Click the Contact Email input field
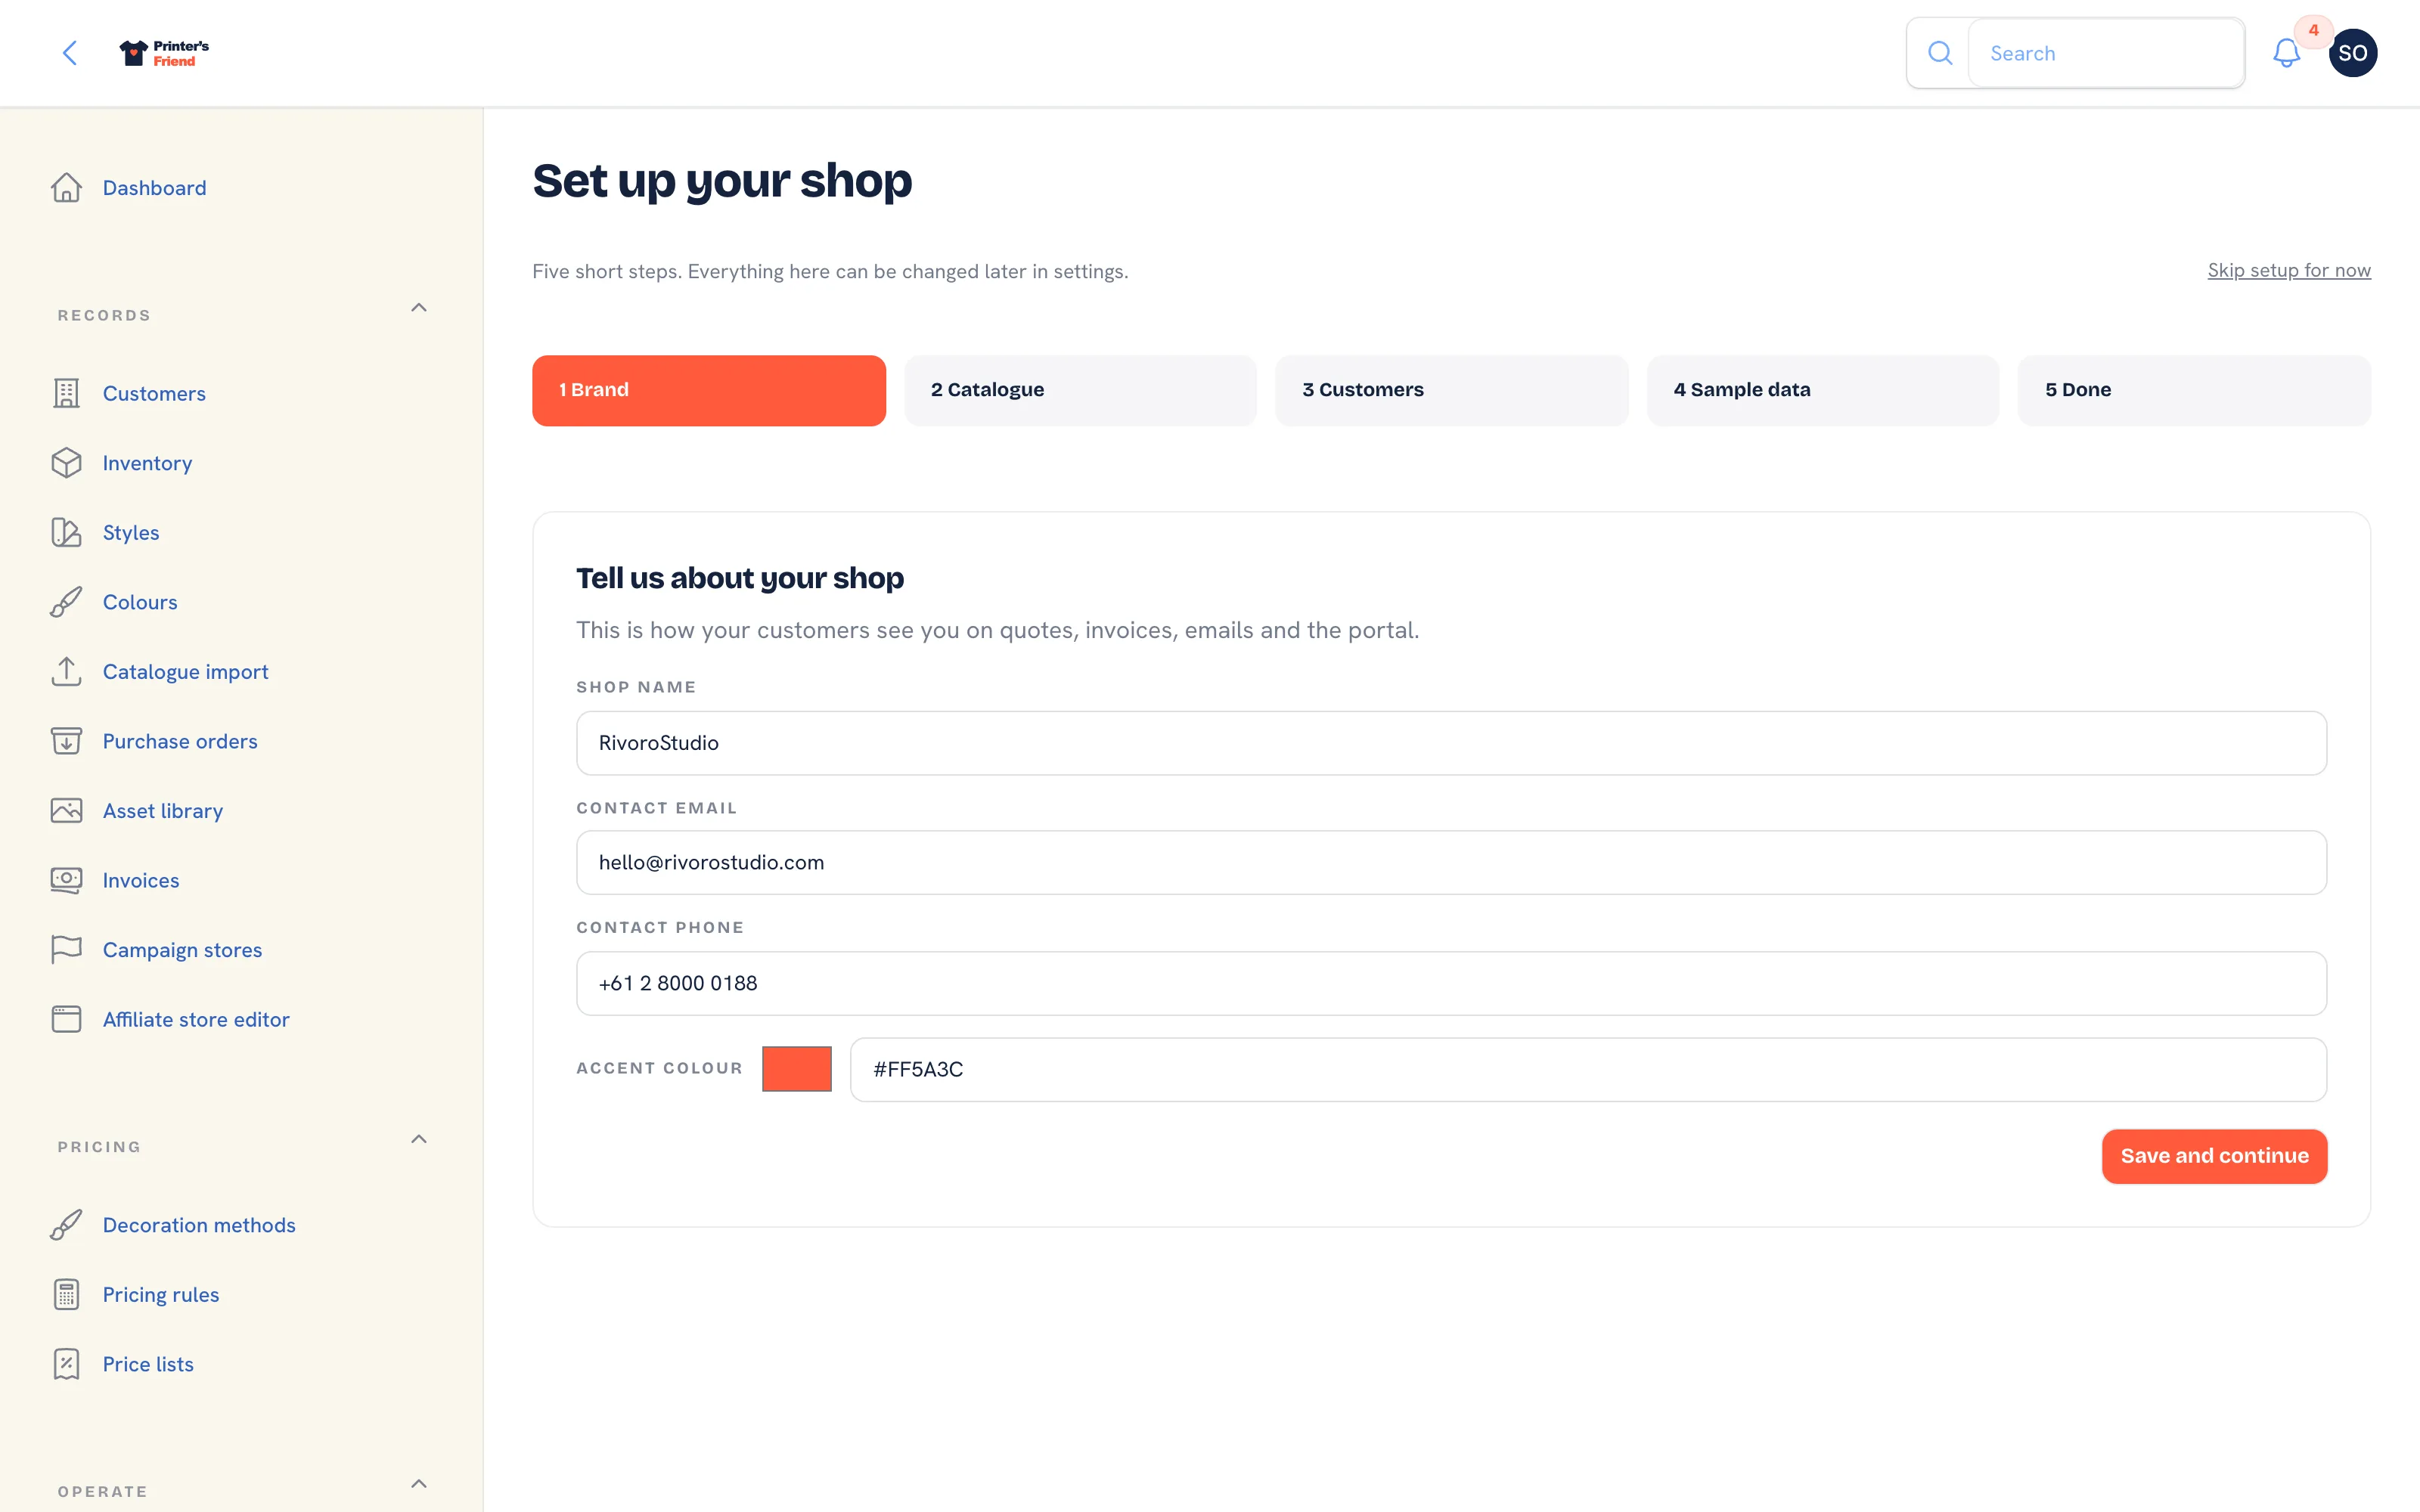The width and height of the screenshot is (2420, 1512). click(1452, 862)
